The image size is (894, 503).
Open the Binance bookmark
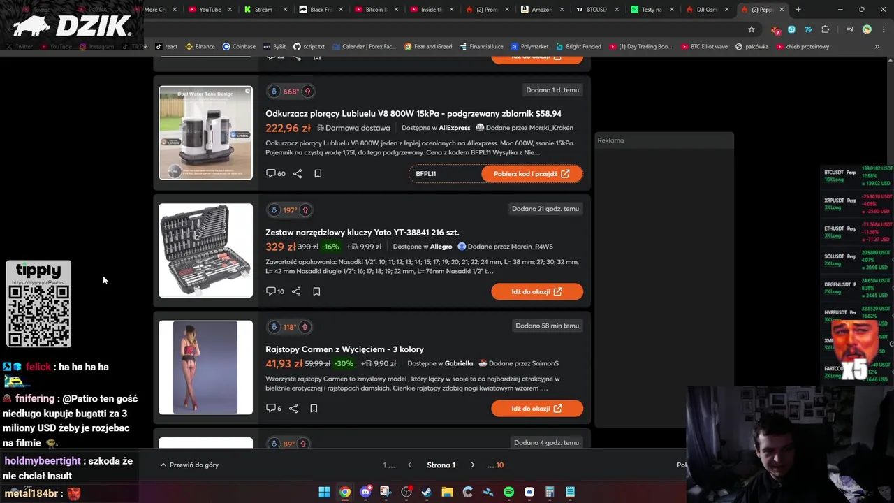tap(200, 47)
